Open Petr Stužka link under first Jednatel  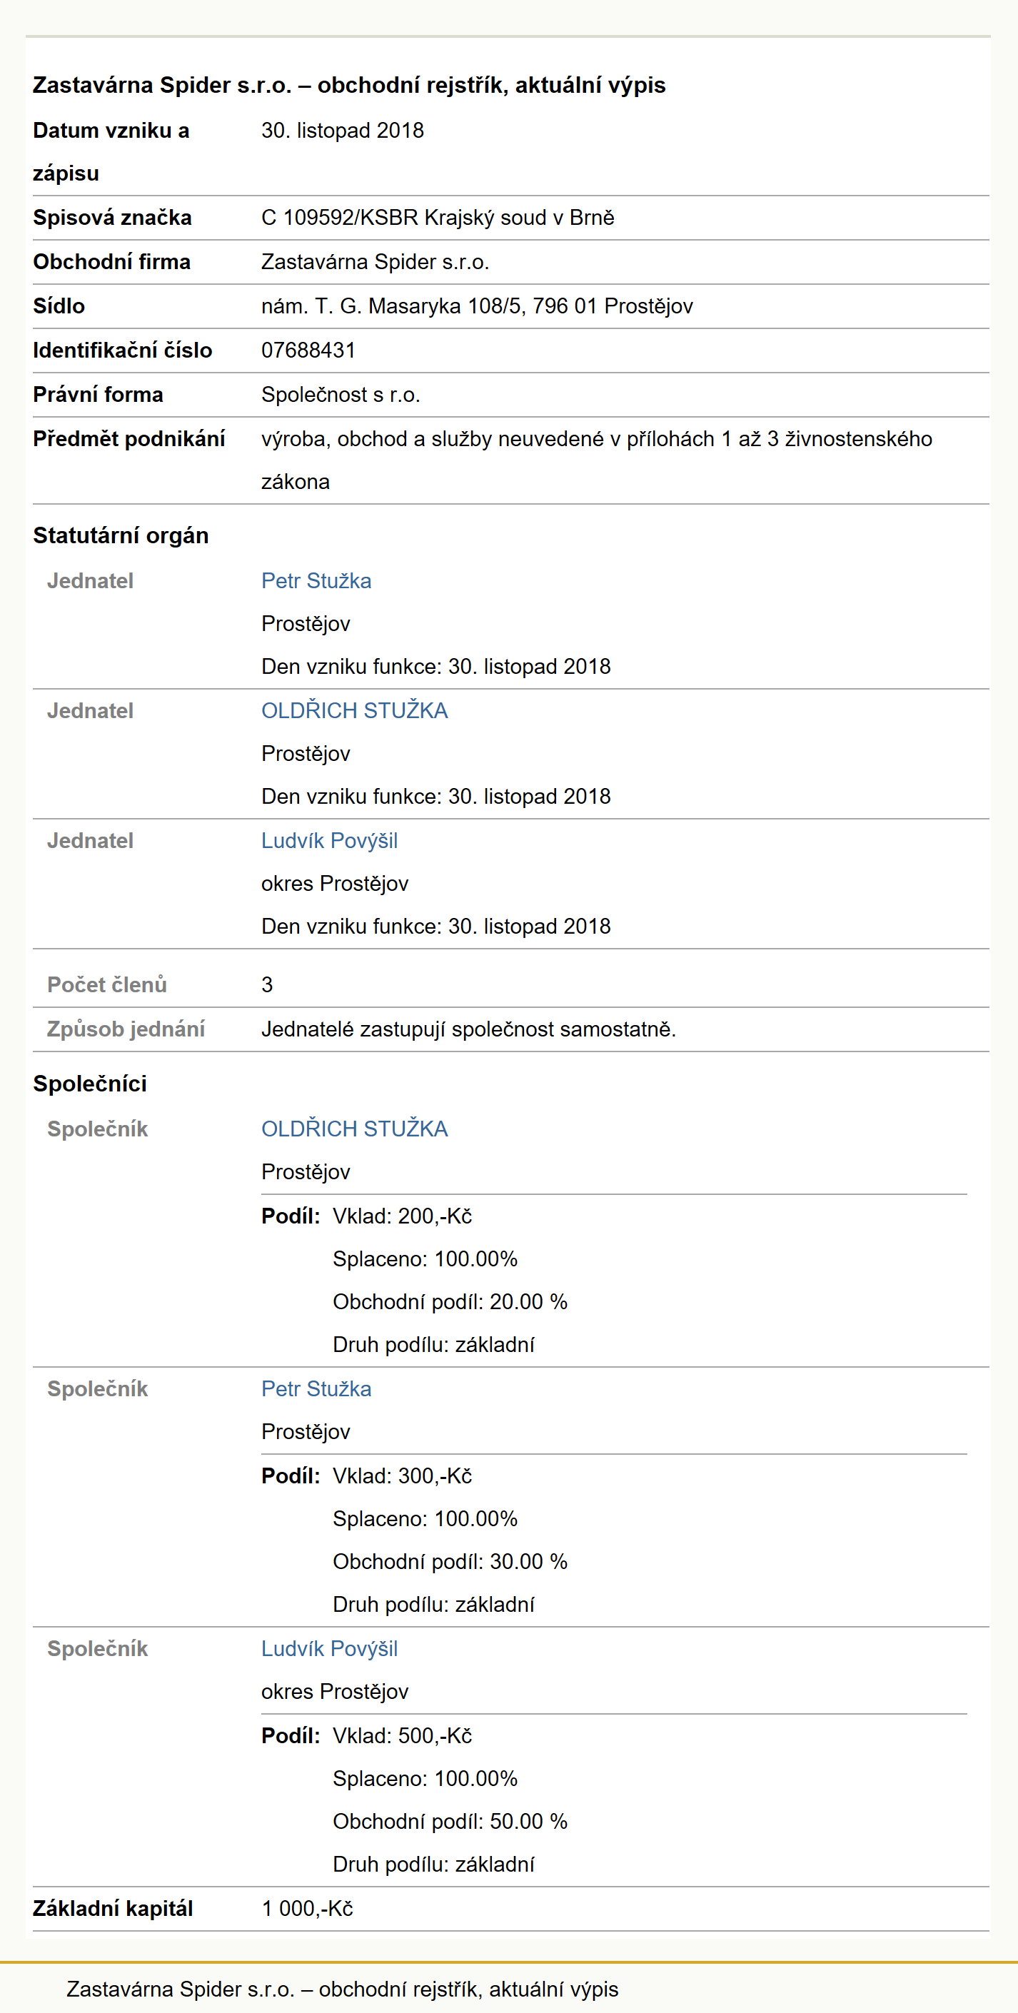coord(316,580)
